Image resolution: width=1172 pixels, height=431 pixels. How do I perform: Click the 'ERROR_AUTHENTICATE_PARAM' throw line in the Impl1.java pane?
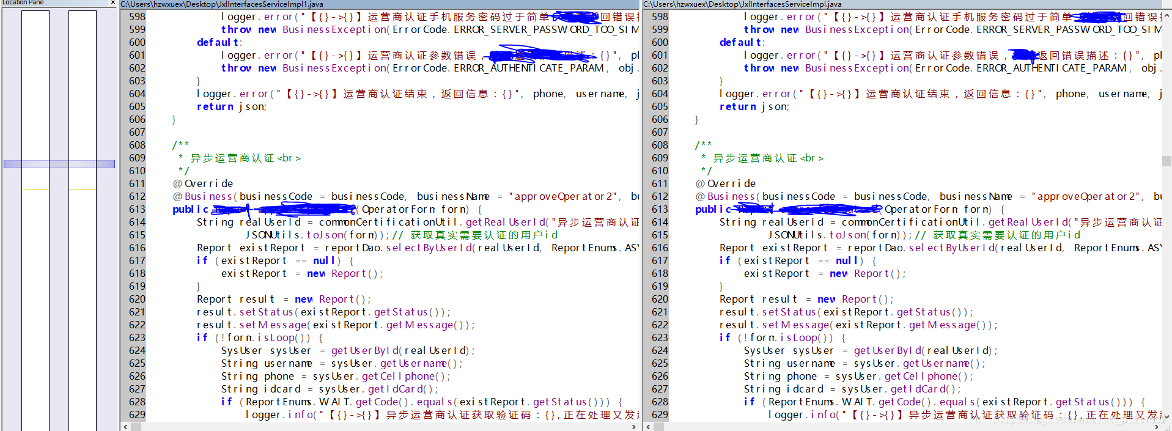pos(430,68)
